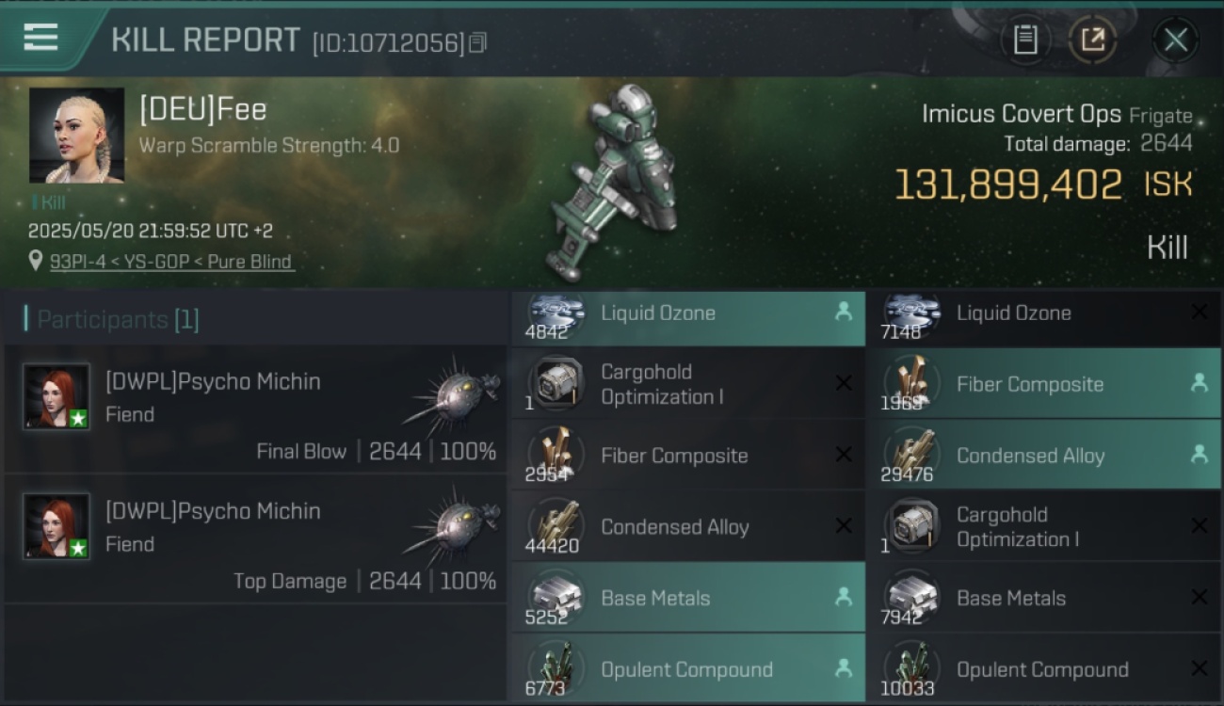Click the Opulent Compound 6773 icon
This screenshot has height=706, width=1224.
[x=556, y=669]
